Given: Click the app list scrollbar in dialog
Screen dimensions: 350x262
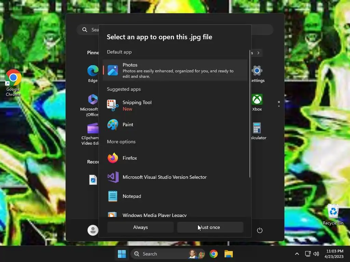Looking at the screenshot, I should tap(250, 114).
